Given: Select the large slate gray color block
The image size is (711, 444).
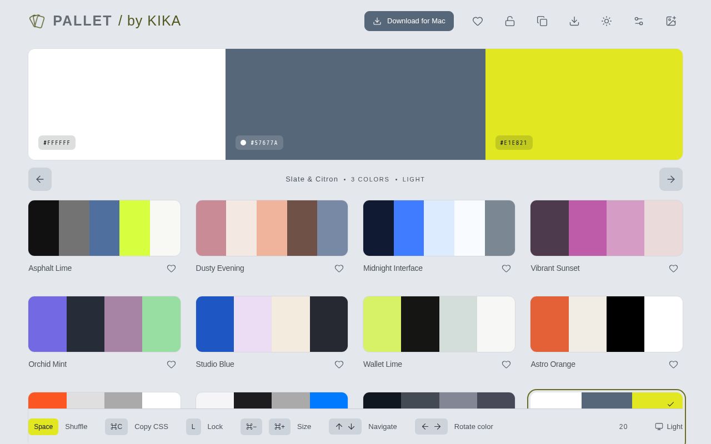Looking at the screenshot, I should (355, 104).
